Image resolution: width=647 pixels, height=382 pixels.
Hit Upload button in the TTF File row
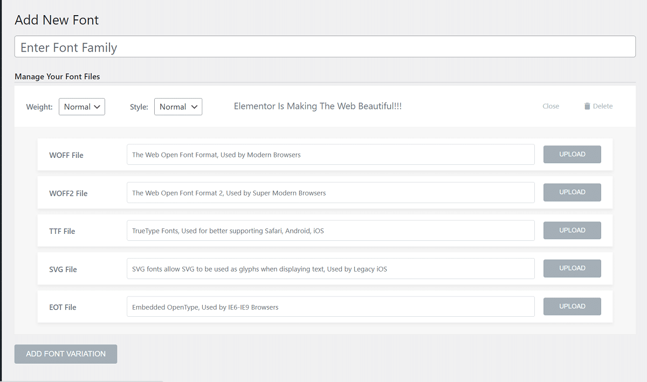pyautogui.click(x=572, y=231)
